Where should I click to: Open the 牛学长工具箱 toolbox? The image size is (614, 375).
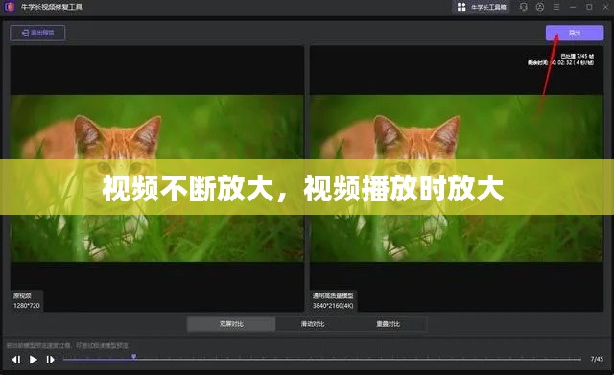coord(482,7)
